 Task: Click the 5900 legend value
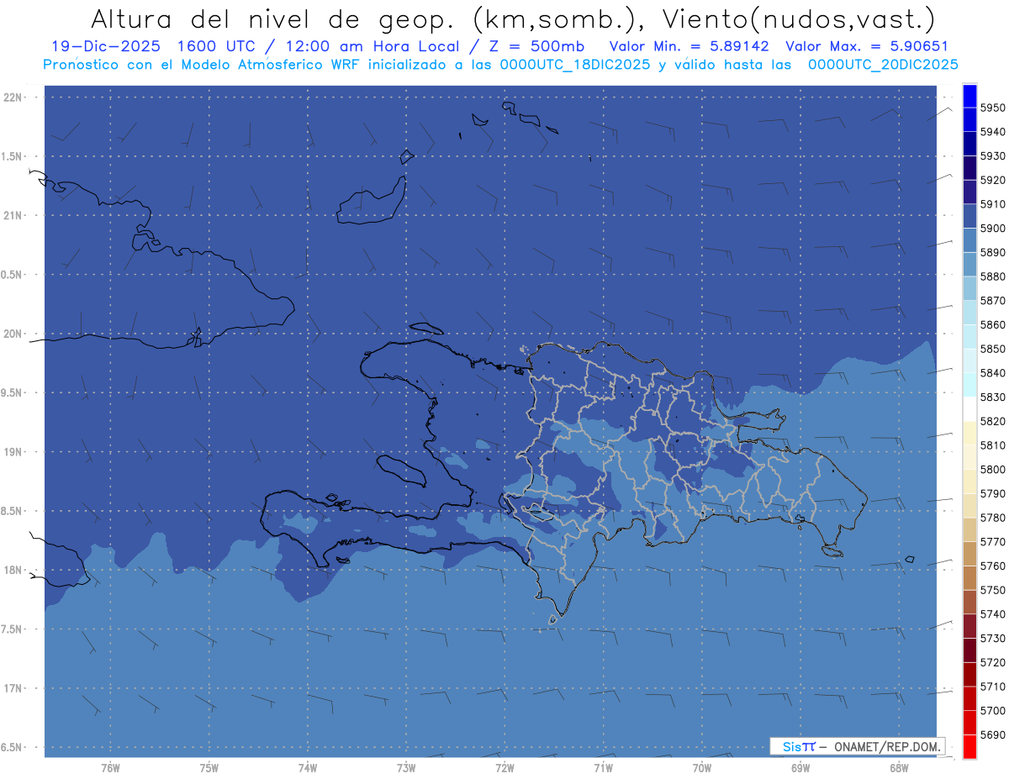992,229
